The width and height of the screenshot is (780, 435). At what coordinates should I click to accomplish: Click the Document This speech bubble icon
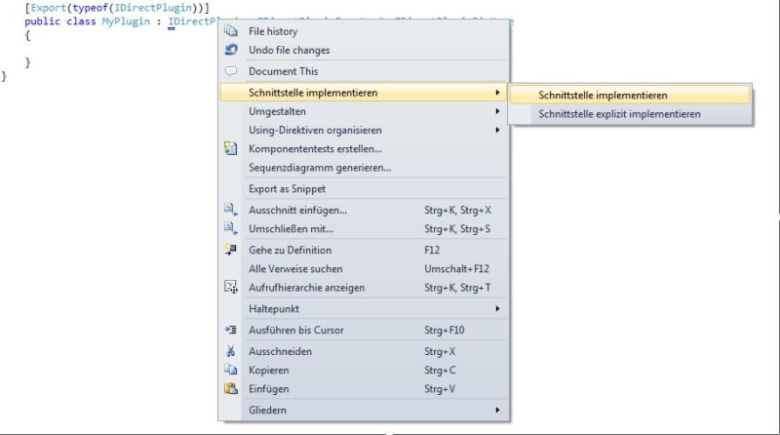pos(231,71)
